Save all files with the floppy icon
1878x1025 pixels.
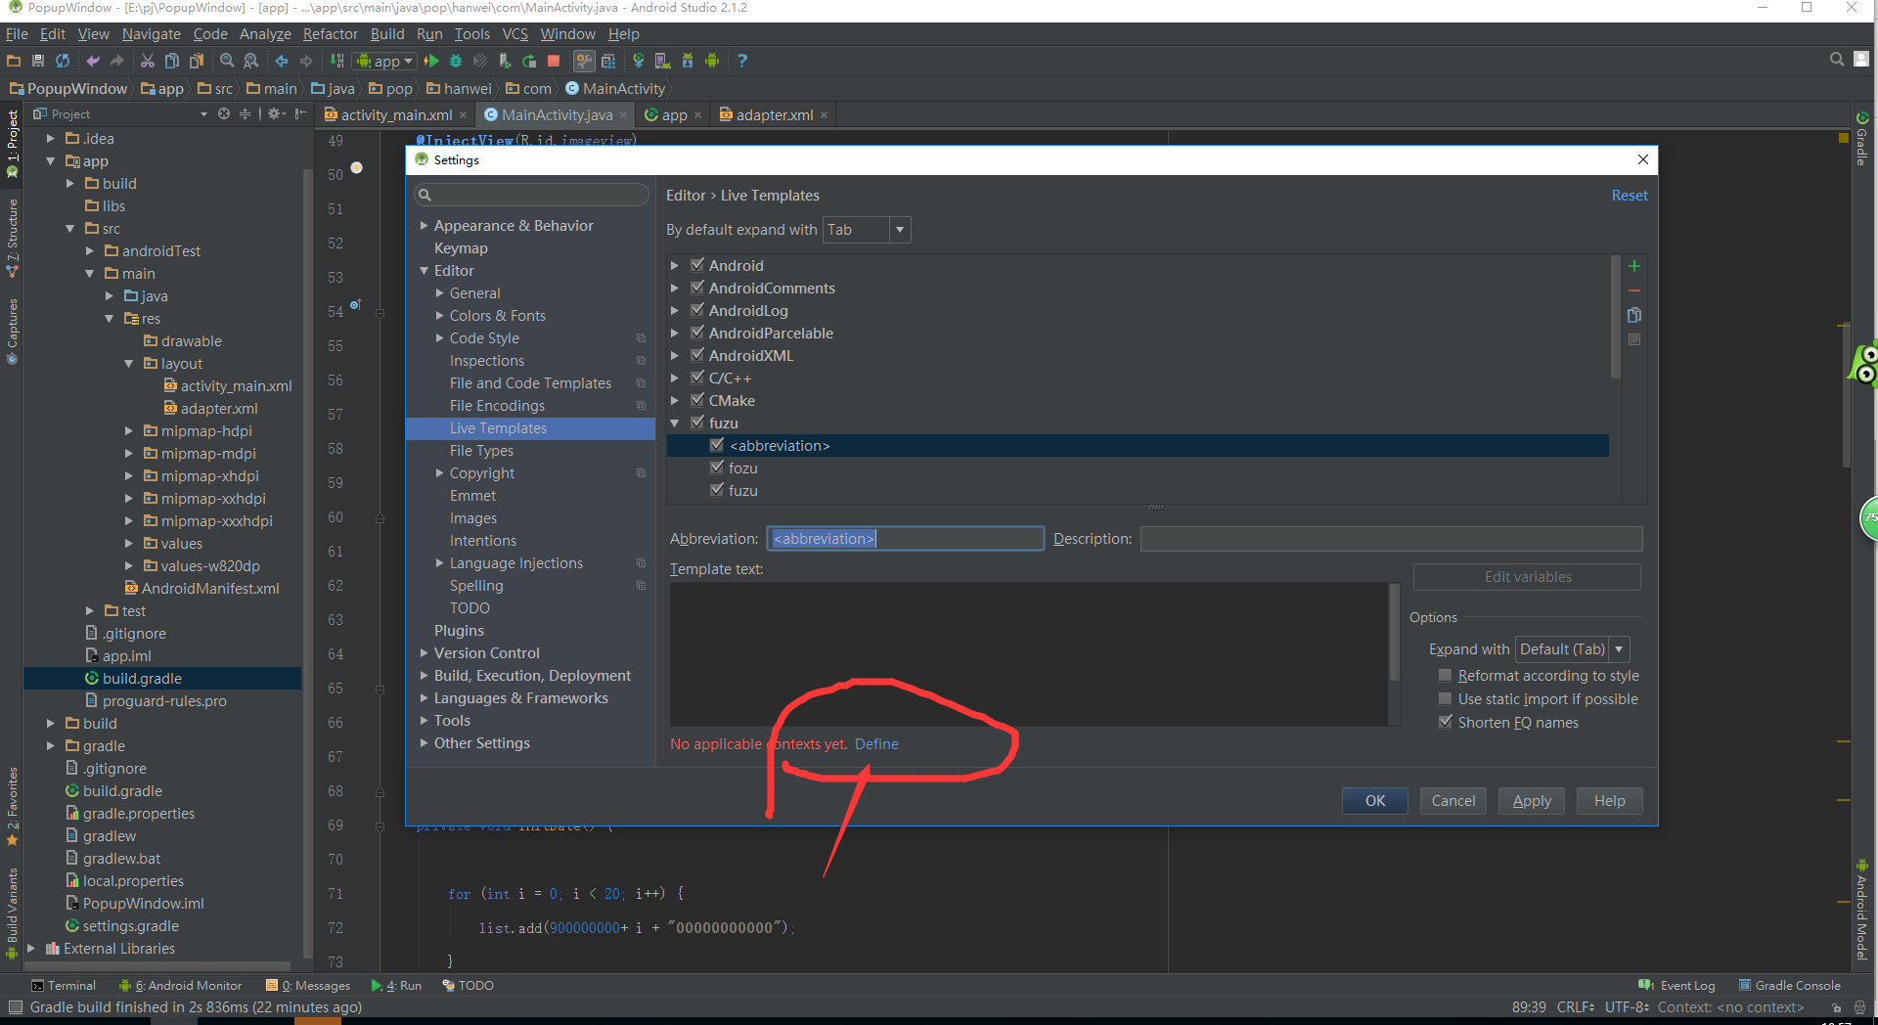click(38, 61)
